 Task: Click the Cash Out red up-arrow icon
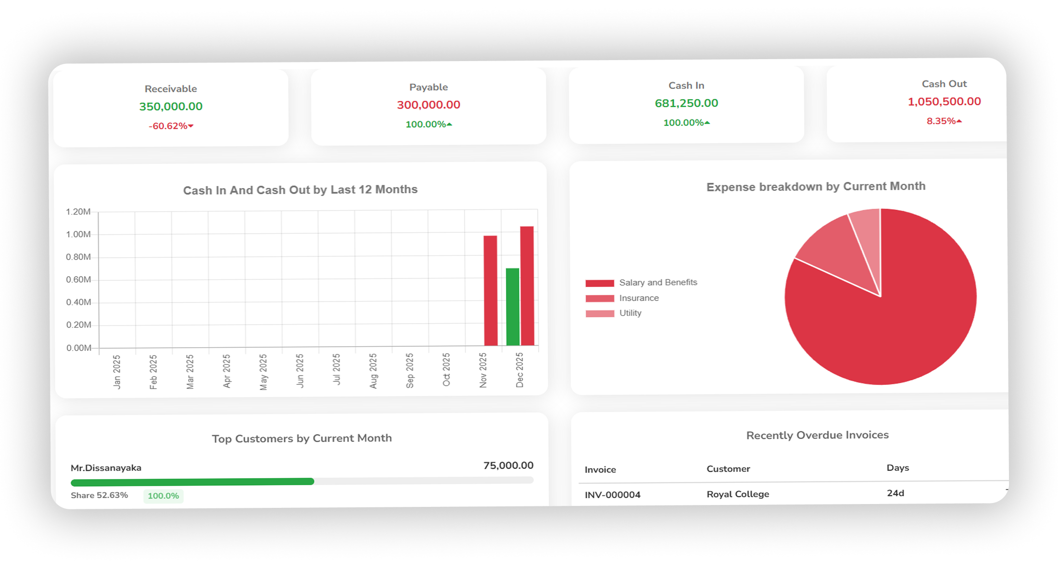[959, 121]
